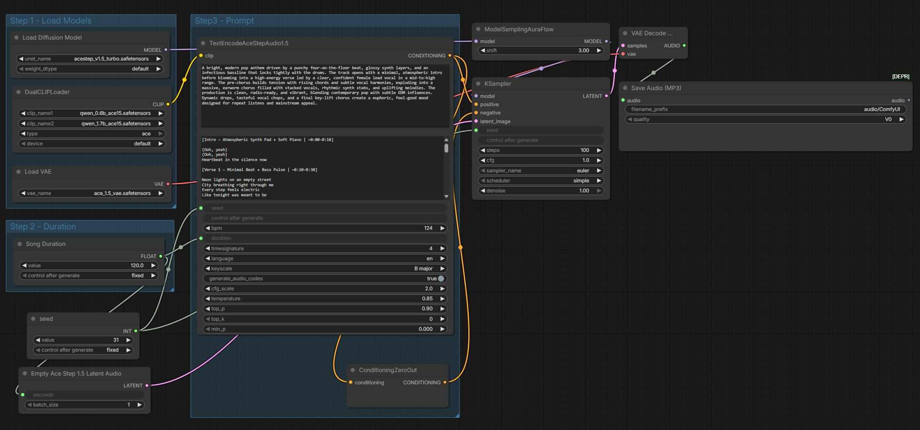The height and width of the screenshot is (430, 920).
Task: Collapse the ModelSamplingAuraFlow node dot
Action: coord(478,29)
